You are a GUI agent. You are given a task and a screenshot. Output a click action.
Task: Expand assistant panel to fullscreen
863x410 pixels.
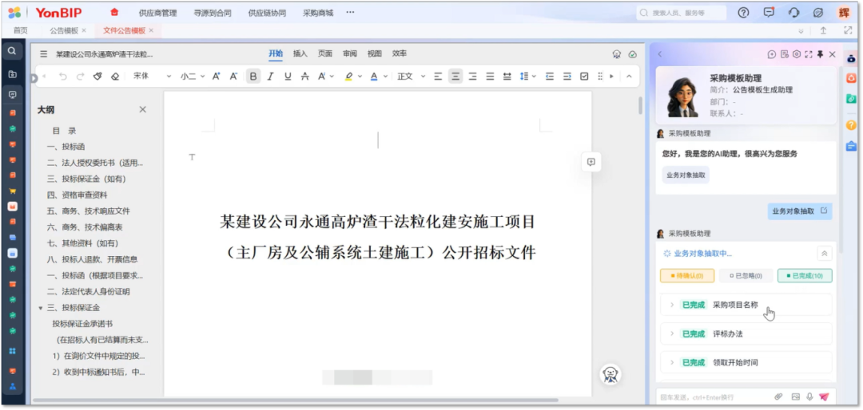(x=809, y=54)
